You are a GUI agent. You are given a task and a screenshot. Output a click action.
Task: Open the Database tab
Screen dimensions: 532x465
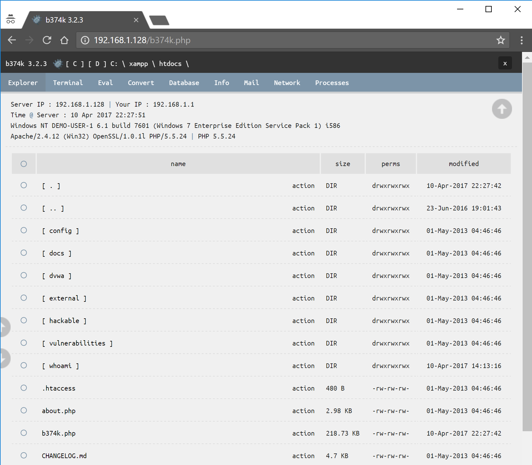pyautogui.click(x=184, y=83)
